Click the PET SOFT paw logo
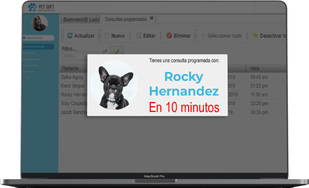Image resolution: width=309 pixels, height=188 pixels. tap(32, 7)
